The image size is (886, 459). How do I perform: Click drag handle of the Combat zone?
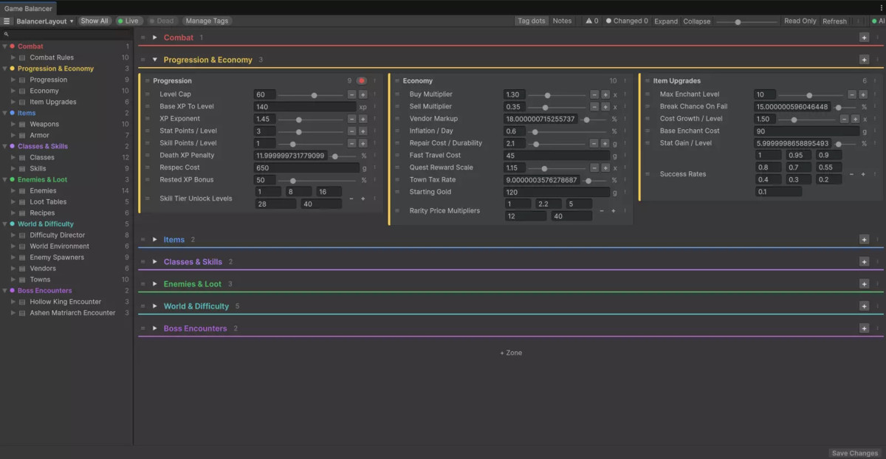143,38
